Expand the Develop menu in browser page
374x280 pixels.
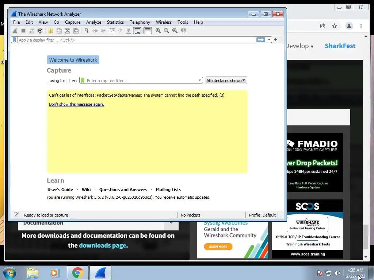(300, 46)
